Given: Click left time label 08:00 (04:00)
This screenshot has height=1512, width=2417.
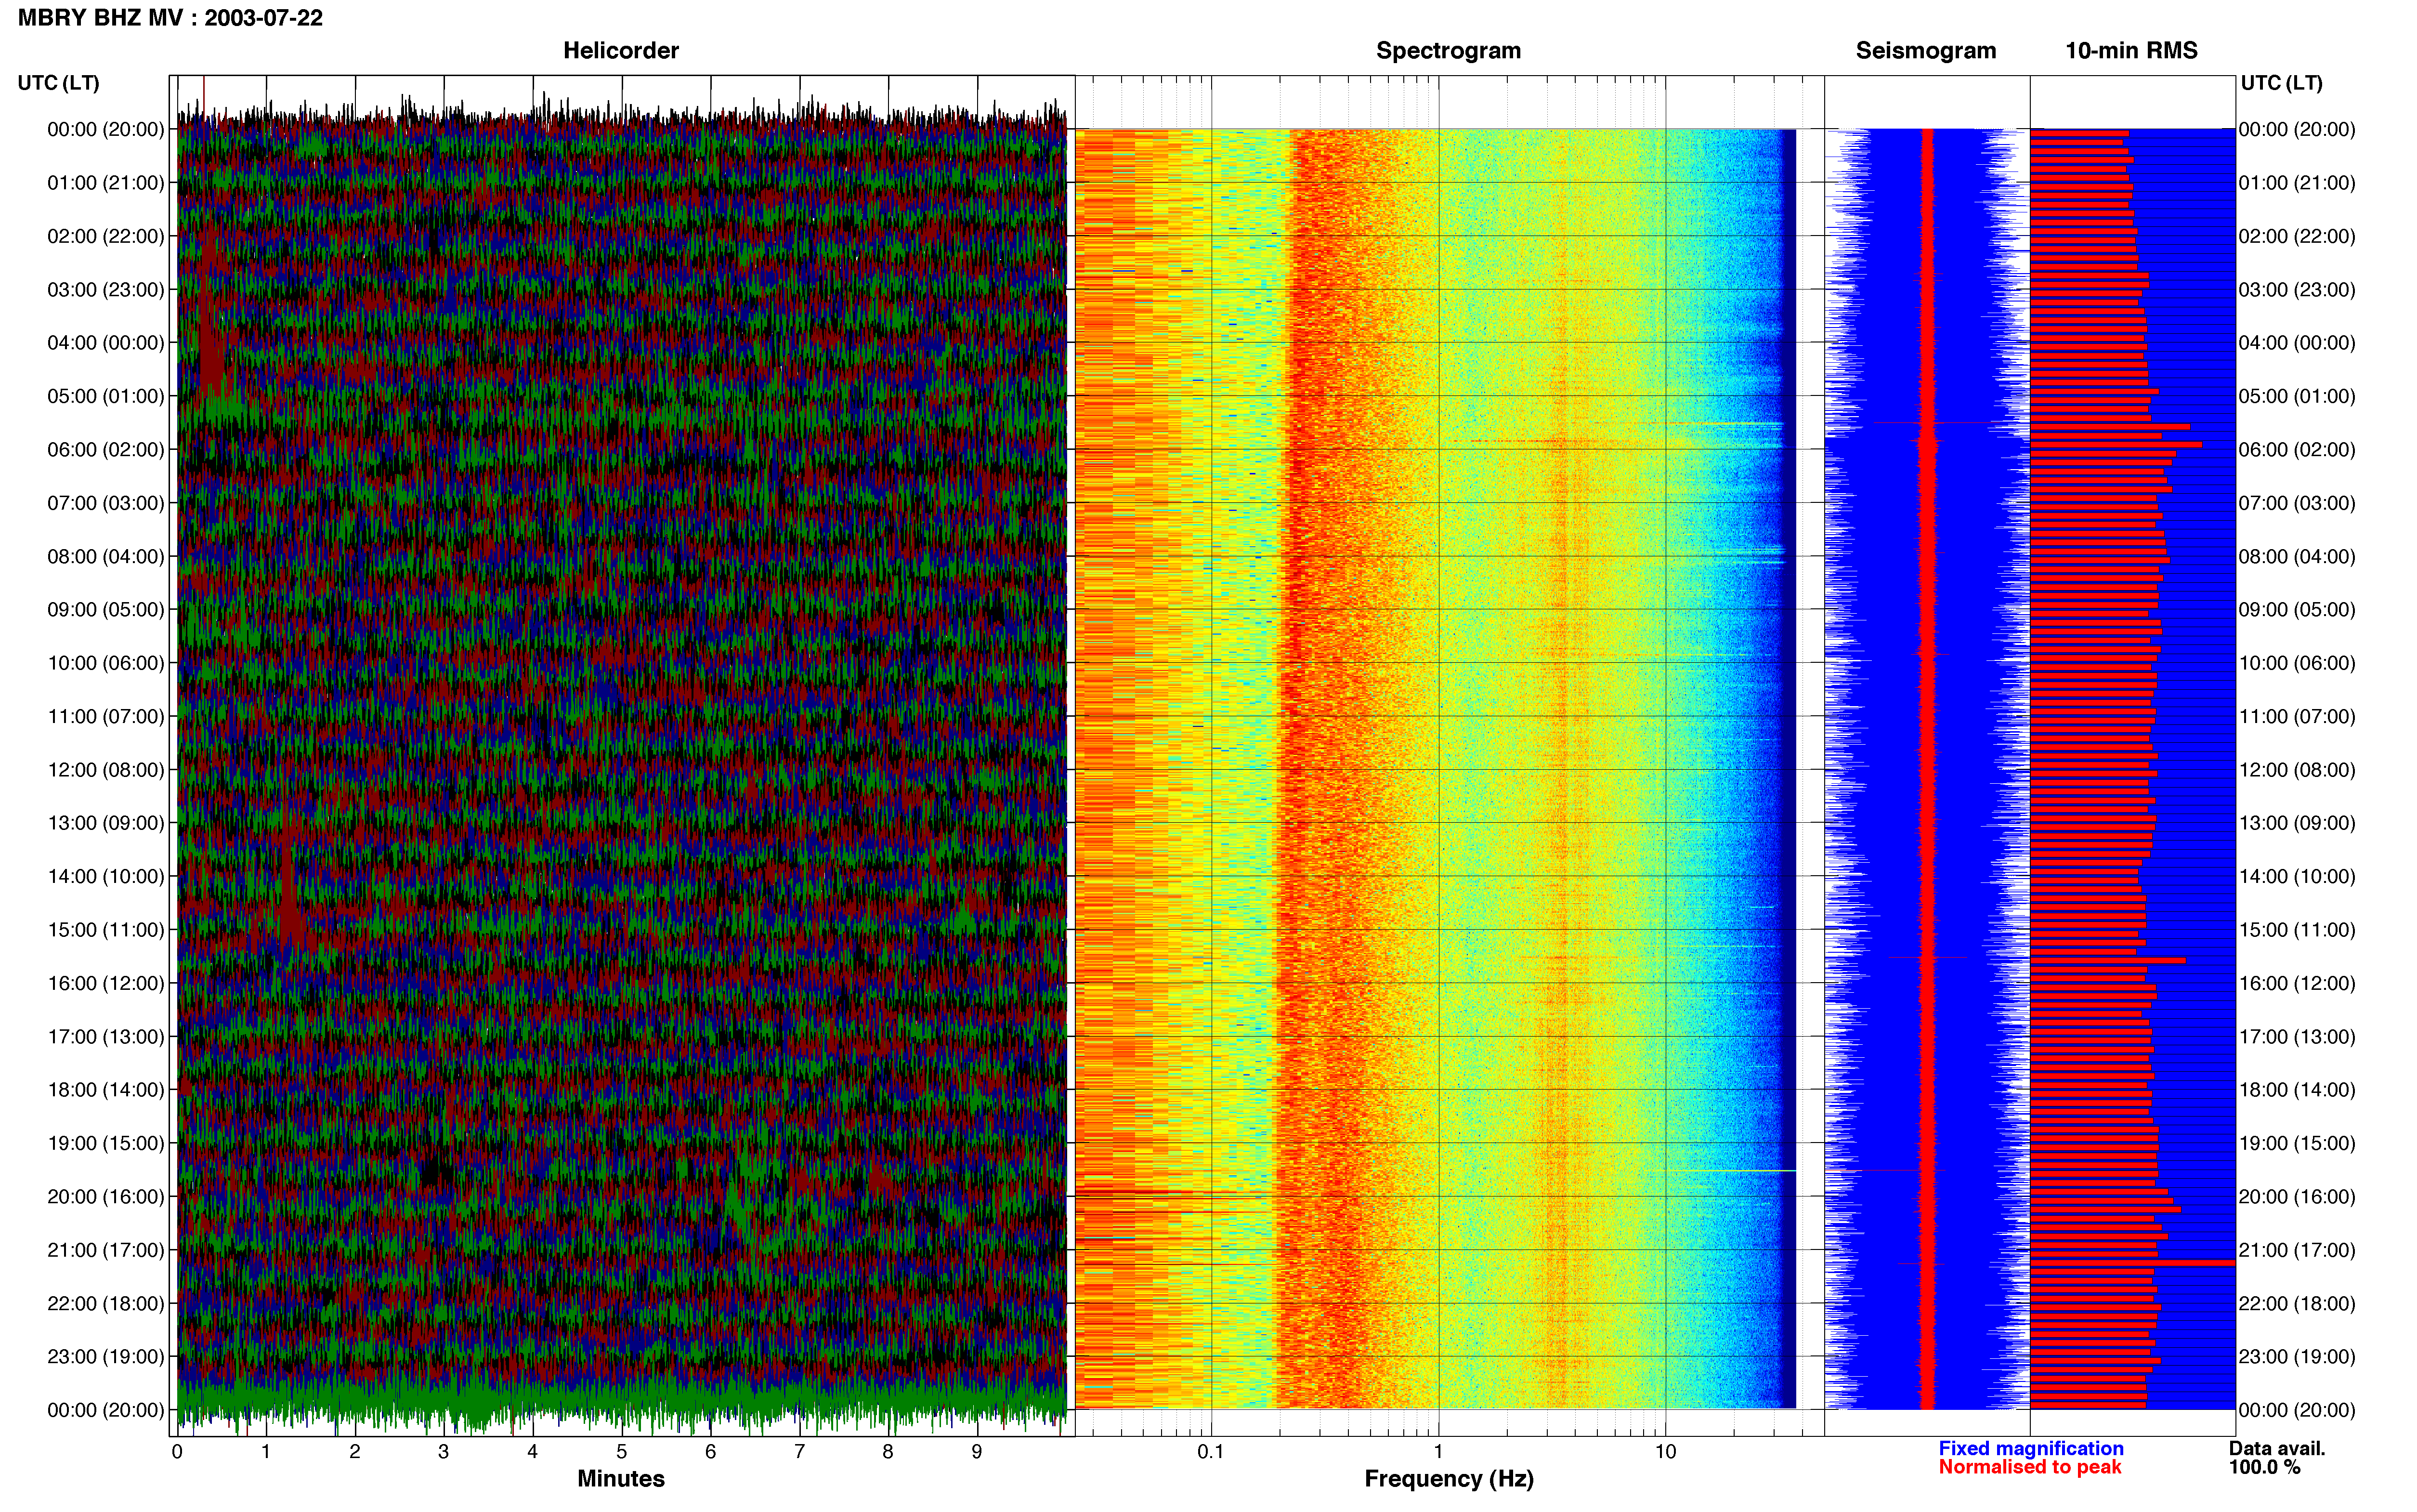Looking at the screenshot, I should click(x=106, y=556).
